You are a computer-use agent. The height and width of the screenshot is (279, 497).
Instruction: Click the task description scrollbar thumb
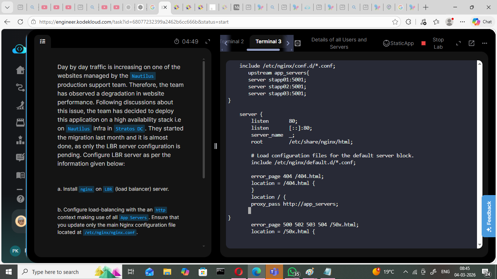(x=204, y=120)
